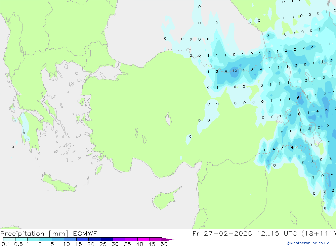Click the legend label '20'
The width and height of the screenshot is (336, 246).
tap(91, 244)
